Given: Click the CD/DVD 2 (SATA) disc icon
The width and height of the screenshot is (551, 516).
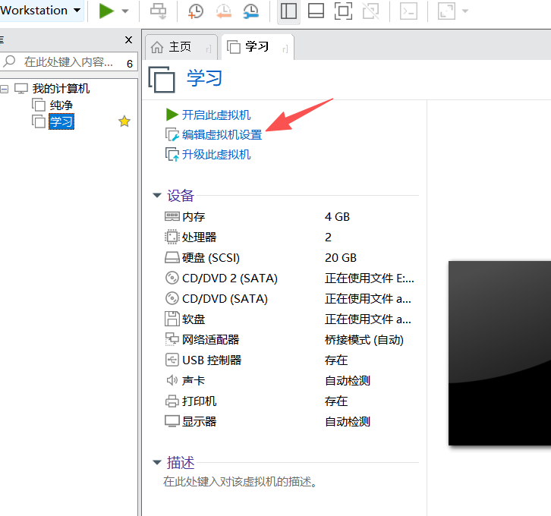Looking at the screenshot, I should [172, 278].
